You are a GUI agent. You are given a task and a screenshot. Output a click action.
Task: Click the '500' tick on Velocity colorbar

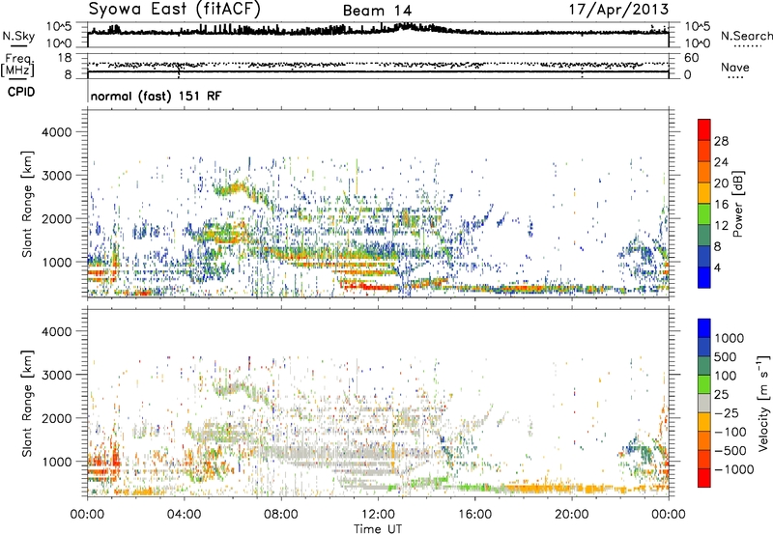coord(726,357)
